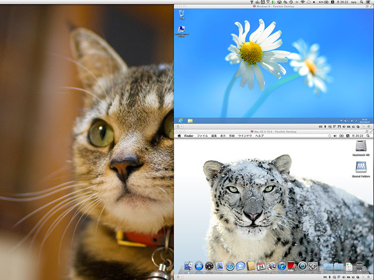
Task: Open File Explorer from Windows 8 taskbar
Action: tap(190, 121)
